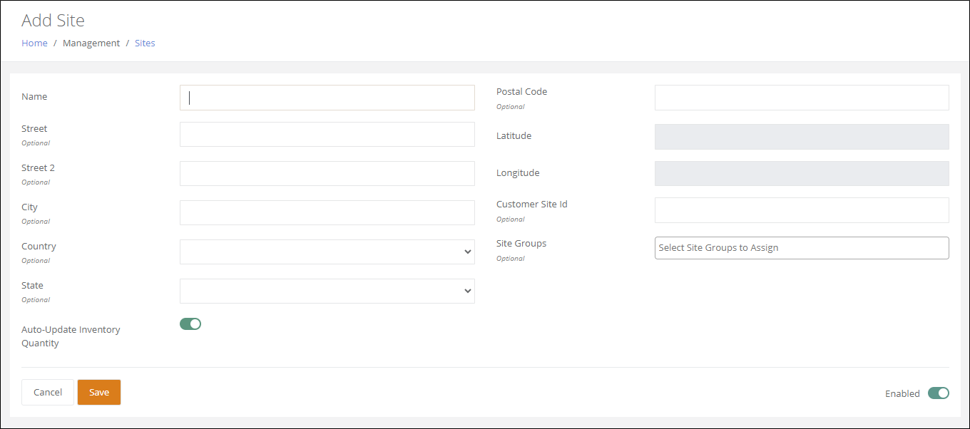
Task: Click the Enabled label text
Action: click(x=902, y=393)
